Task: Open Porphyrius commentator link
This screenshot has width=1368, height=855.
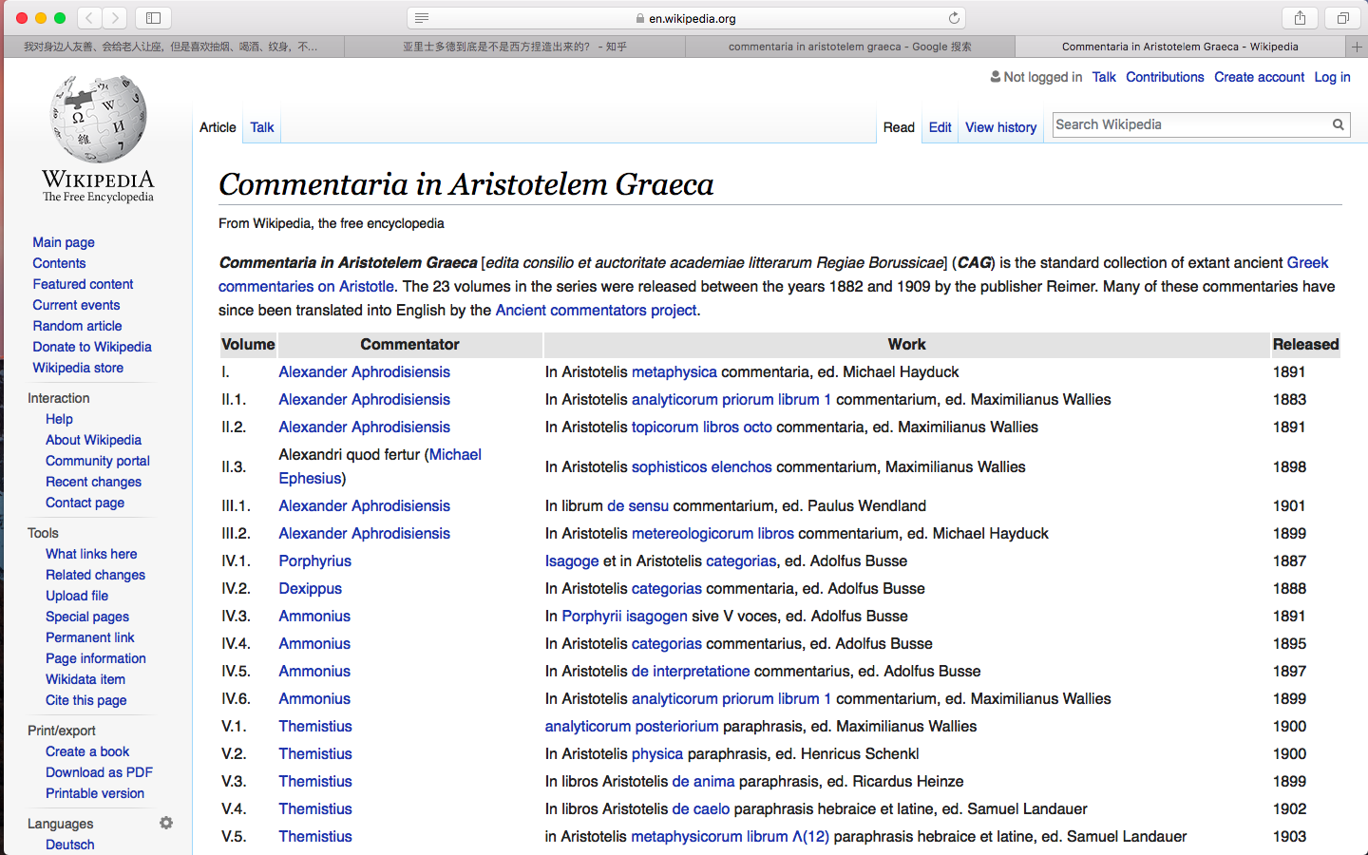Action: tap(314, 560)
